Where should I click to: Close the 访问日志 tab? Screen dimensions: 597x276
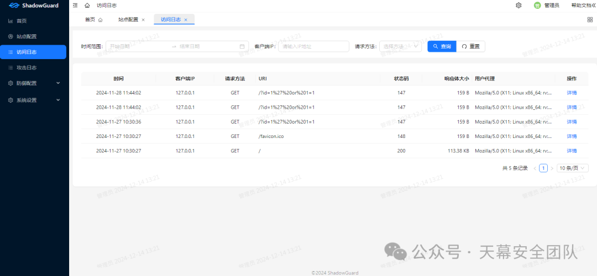click(186, 20)
